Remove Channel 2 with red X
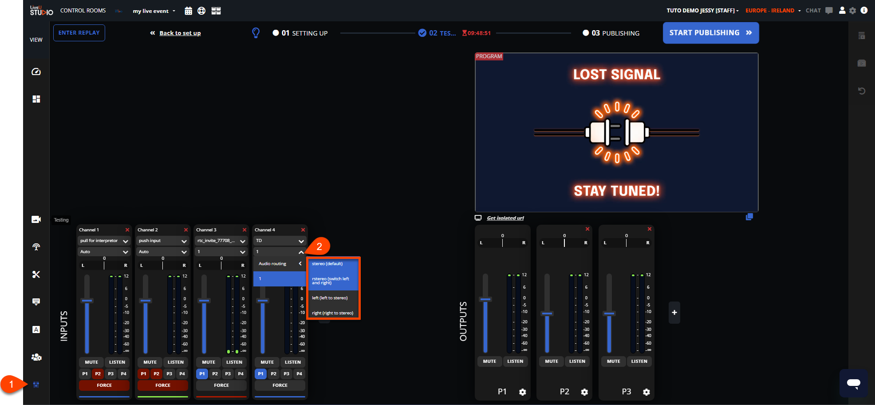 coord(186,230)
